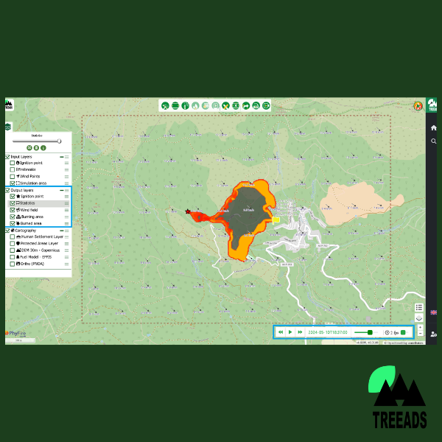The height and width of the screenshot is (442, 442).
Task: Click the language flag button
Action: [x=433, y=312]
